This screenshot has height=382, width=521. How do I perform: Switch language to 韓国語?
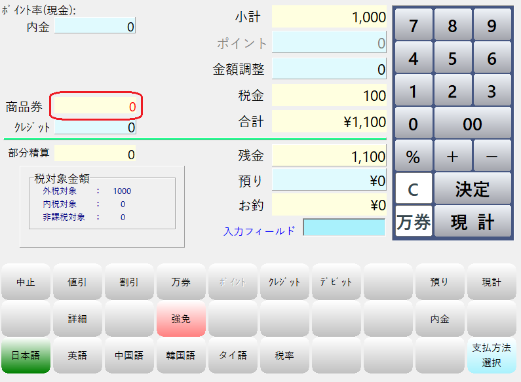[x=181, y=356]
